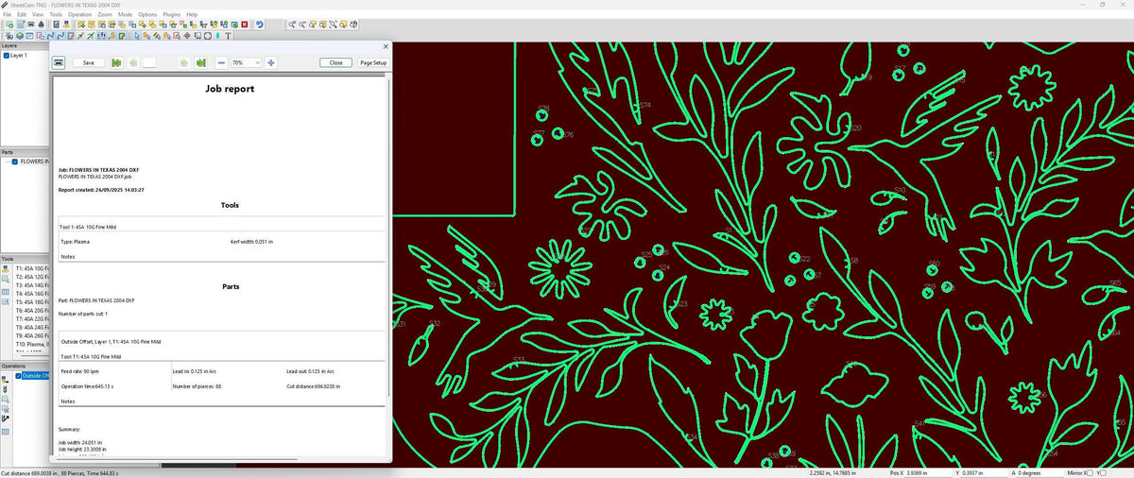Open the View menu
Image resolution: width=1134 pixels, height=478 pixels.
(x=38, y=15)
